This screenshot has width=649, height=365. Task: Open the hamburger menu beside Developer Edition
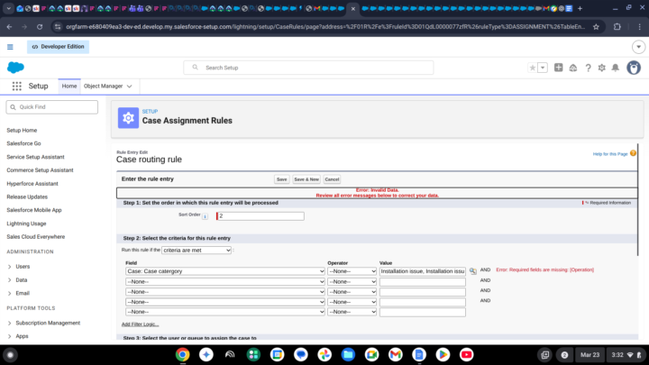[x=10, y=47]
